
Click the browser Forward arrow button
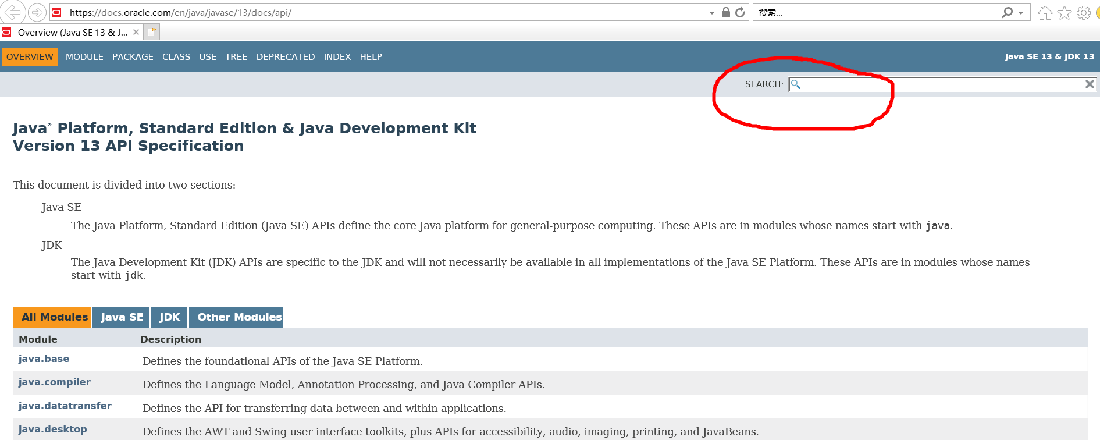pos(37,12)
